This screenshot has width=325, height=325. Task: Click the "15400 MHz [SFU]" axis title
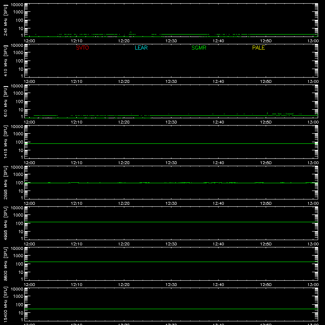[5, 304]
